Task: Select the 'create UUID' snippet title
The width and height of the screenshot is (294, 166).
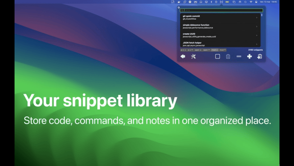Action: [189, 34]
